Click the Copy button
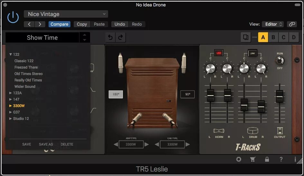The image size is (304, 176). pyautogui.click(x=82, y=24)
